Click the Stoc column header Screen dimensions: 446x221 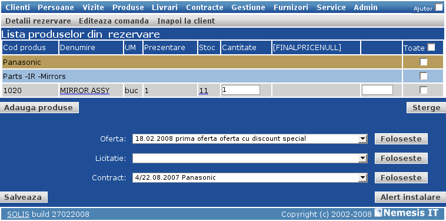pos(209,47)
